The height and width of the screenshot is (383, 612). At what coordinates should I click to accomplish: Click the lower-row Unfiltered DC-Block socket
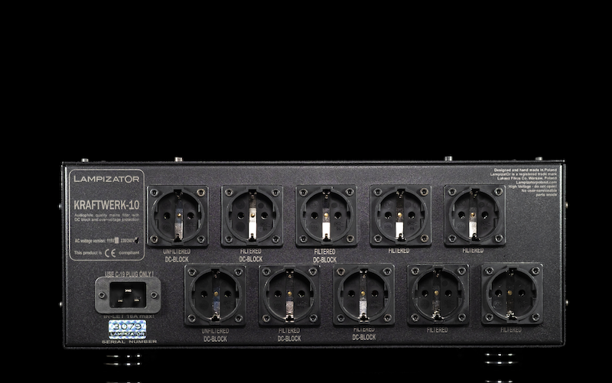coord(215,295)
